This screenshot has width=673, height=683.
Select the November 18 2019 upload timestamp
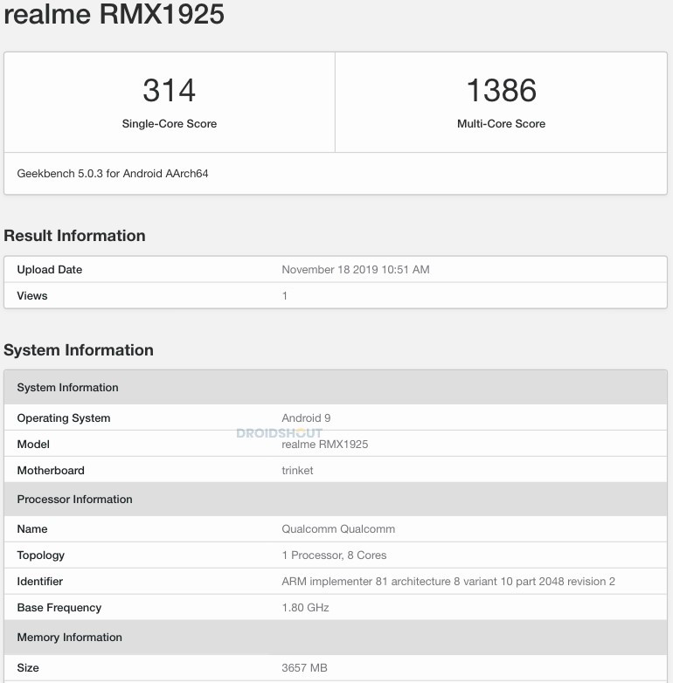(355, 270)
